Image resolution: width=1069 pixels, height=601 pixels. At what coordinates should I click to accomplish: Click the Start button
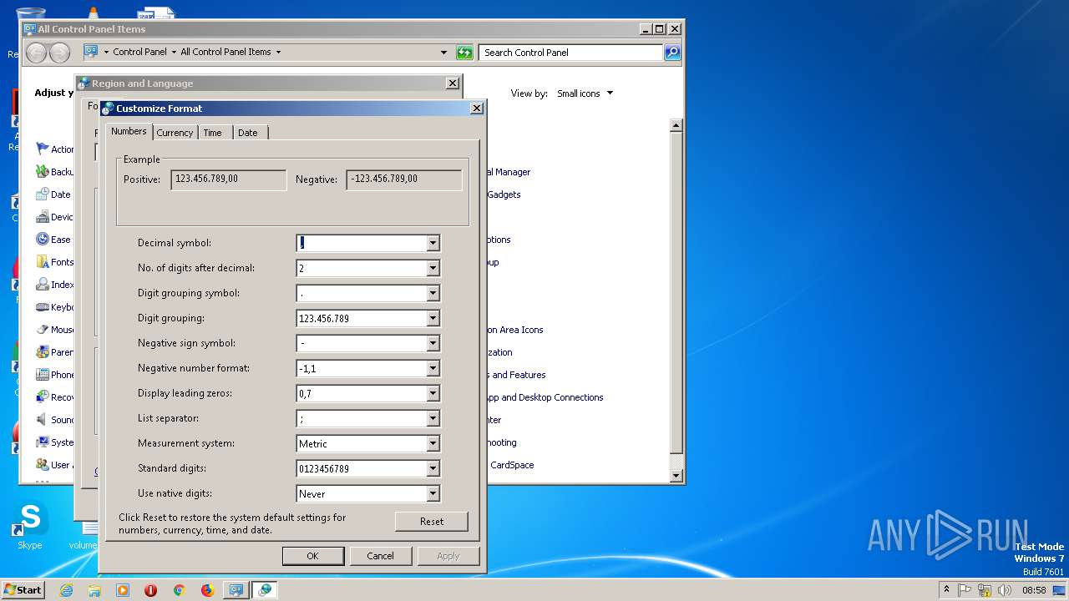(x=23, y=589)
